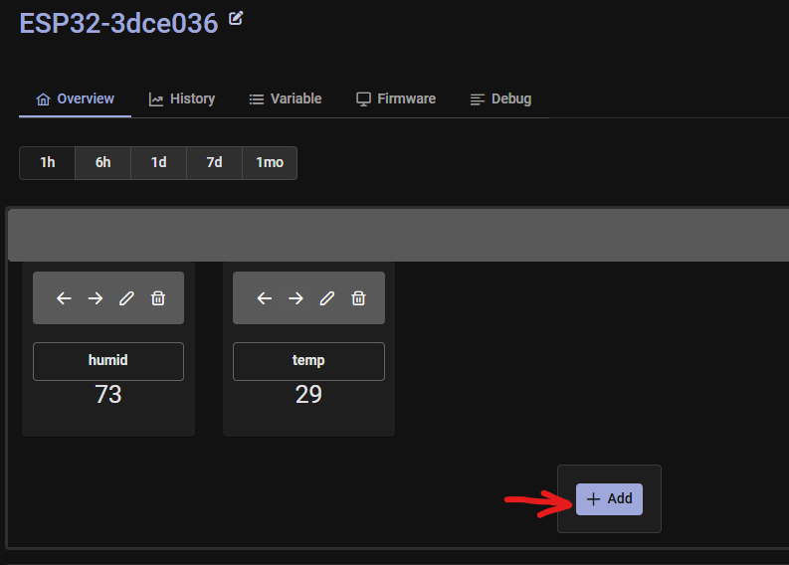This screenshot has height=565, width=789.
Task: Click the temp value 29
Action: 308,395
